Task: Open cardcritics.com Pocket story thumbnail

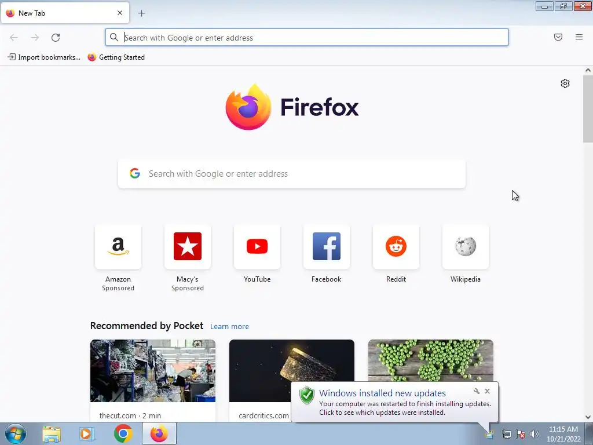Action: [292, 371]
